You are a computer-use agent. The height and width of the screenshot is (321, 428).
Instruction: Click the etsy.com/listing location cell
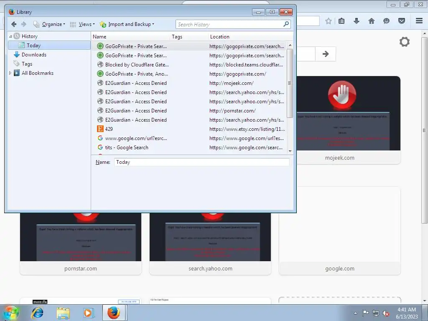point(247,129)
